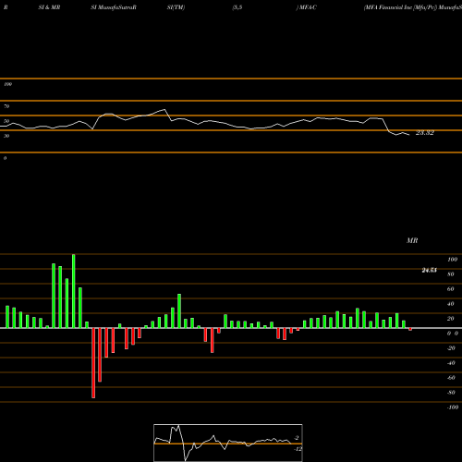This screenshot has height=462, width=462.
Task: Click the MR axis label 40
Action: (451, 304)
